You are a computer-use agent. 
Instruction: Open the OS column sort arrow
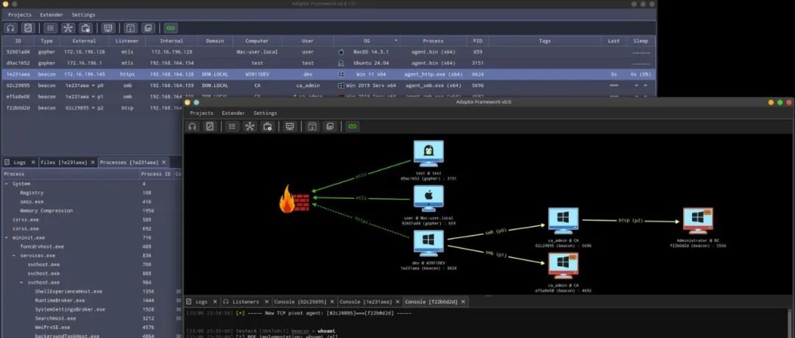coord(396,41)
